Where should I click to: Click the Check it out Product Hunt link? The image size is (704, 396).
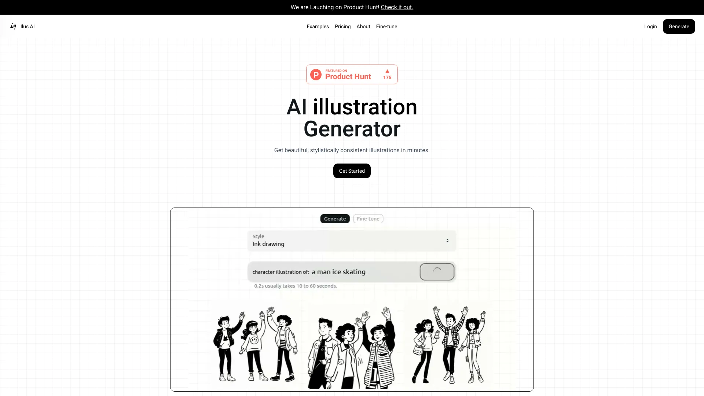(x=396, y=7)
